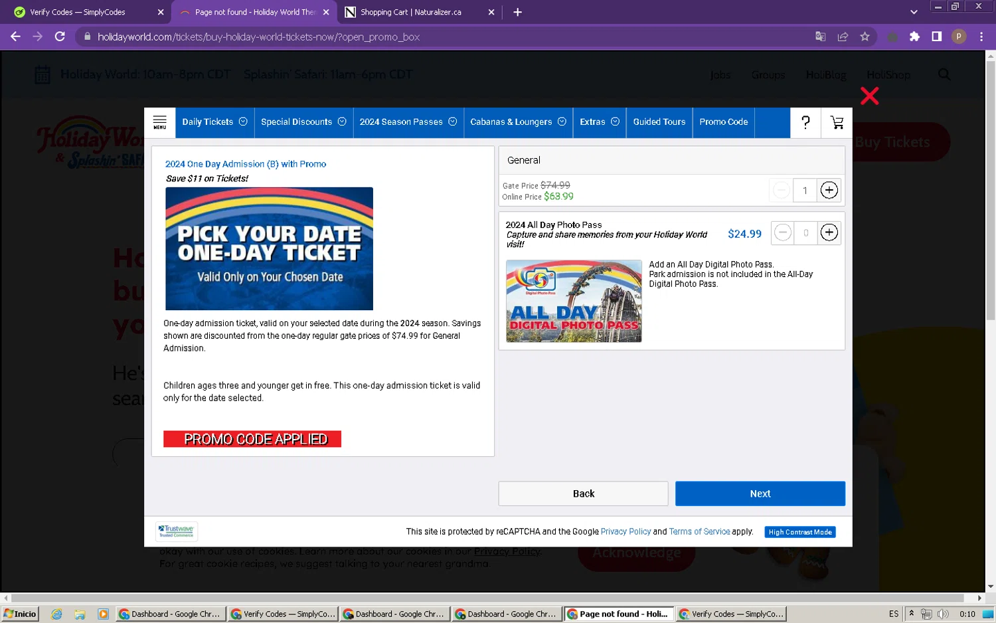Expand the 2024 Season Passes dropdown

tap(408, 122)
